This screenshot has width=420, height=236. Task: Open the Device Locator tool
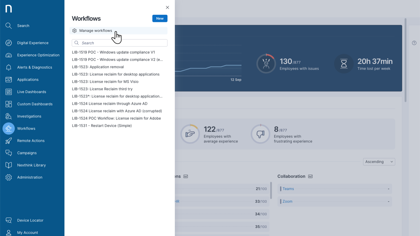[9, 220]
